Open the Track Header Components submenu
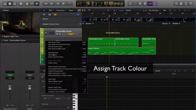 66,90
